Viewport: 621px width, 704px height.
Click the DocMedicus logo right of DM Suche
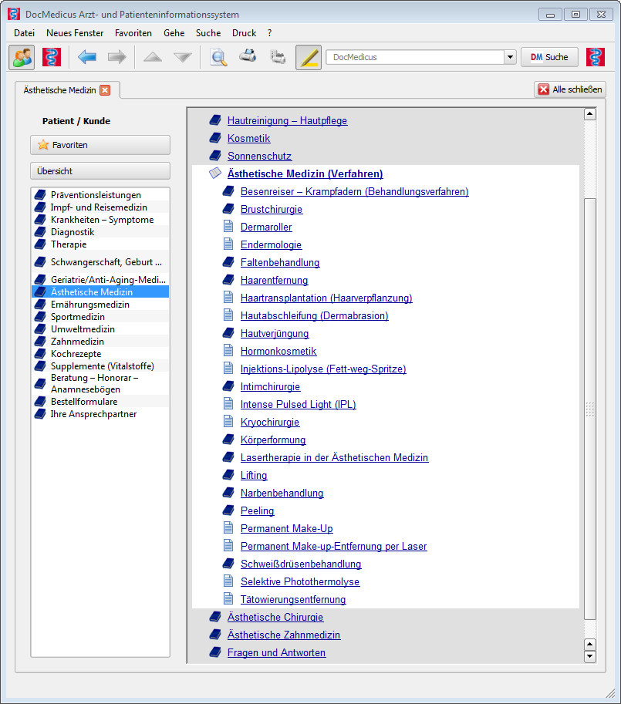click(596, 57)
